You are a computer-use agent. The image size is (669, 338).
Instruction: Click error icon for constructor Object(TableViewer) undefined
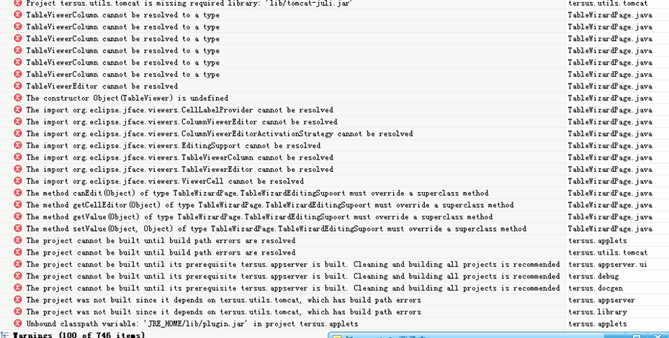pyautogui.click(x=18, y=98)
